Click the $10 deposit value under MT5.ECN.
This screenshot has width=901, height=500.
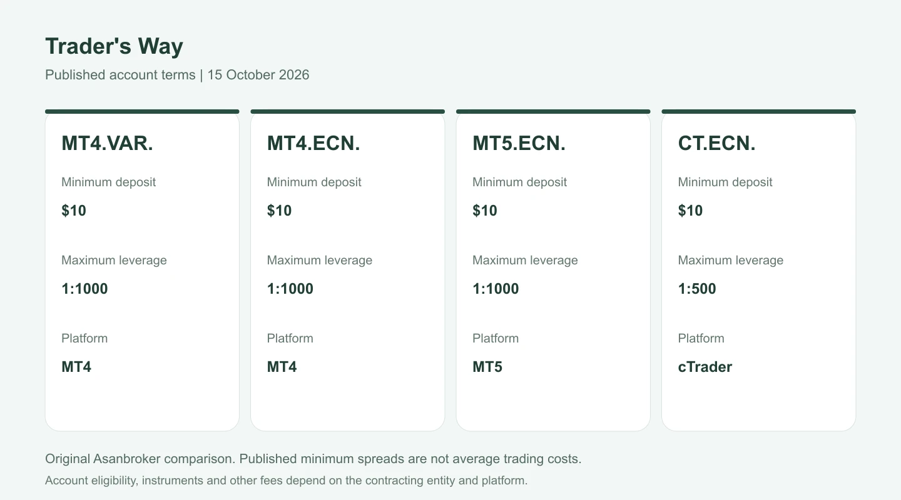coord(485,211)
